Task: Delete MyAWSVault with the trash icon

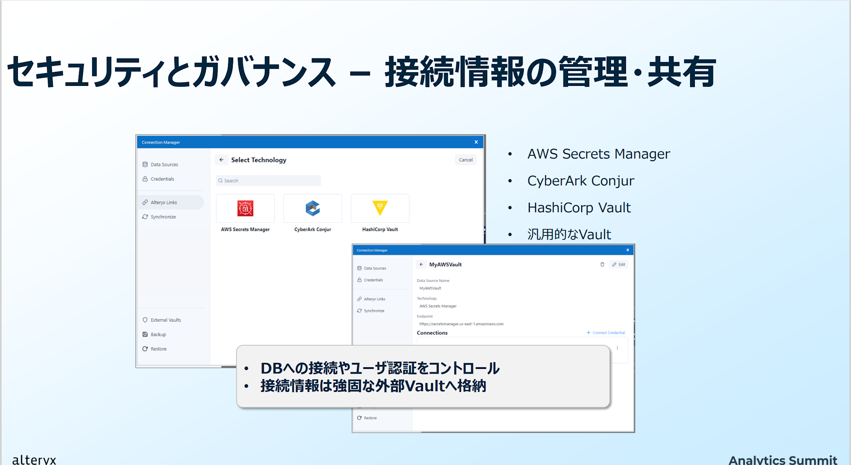Action: pos(602,264)
